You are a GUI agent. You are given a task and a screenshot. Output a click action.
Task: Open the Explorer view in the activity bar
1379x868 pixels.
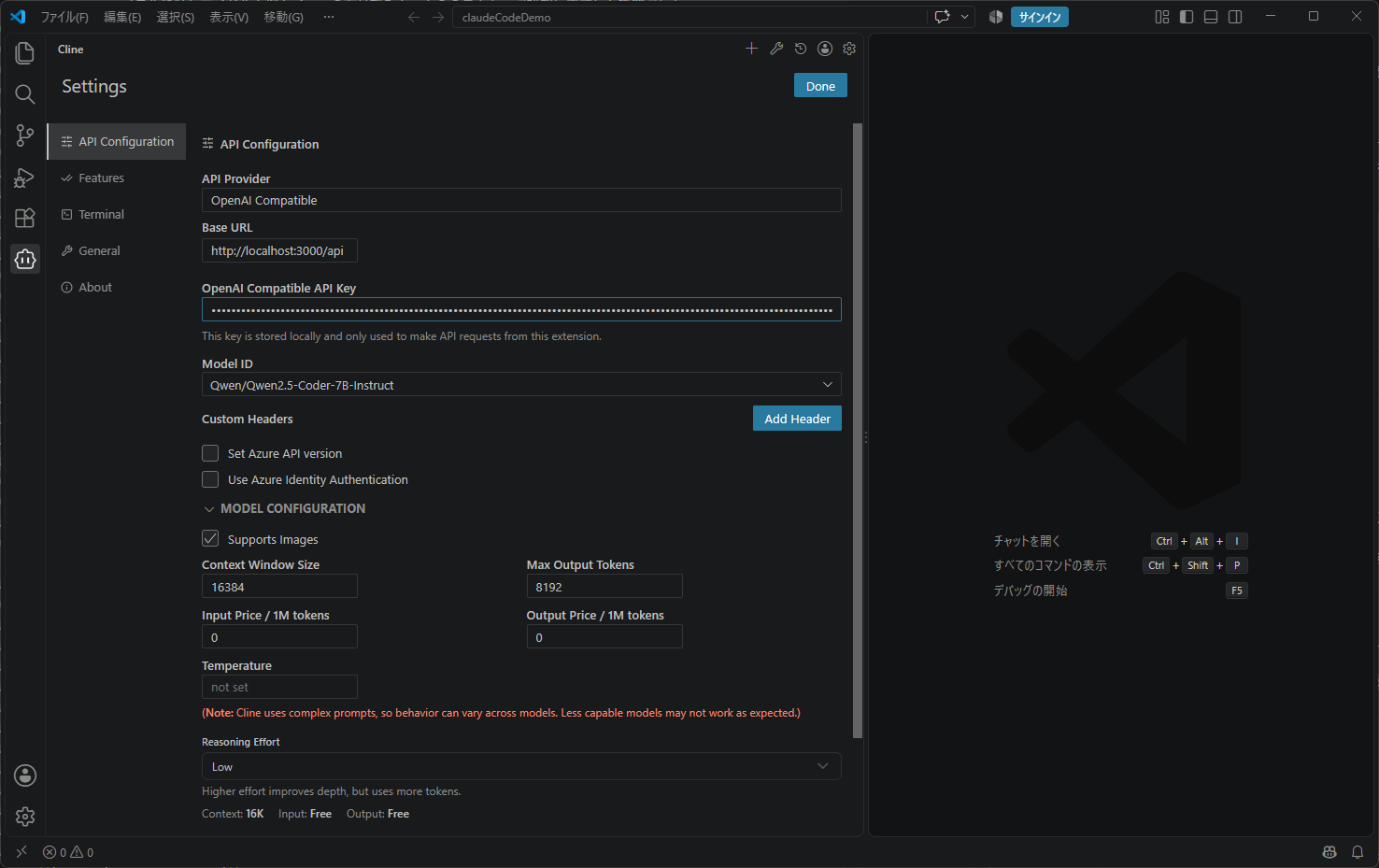point(25,53)
